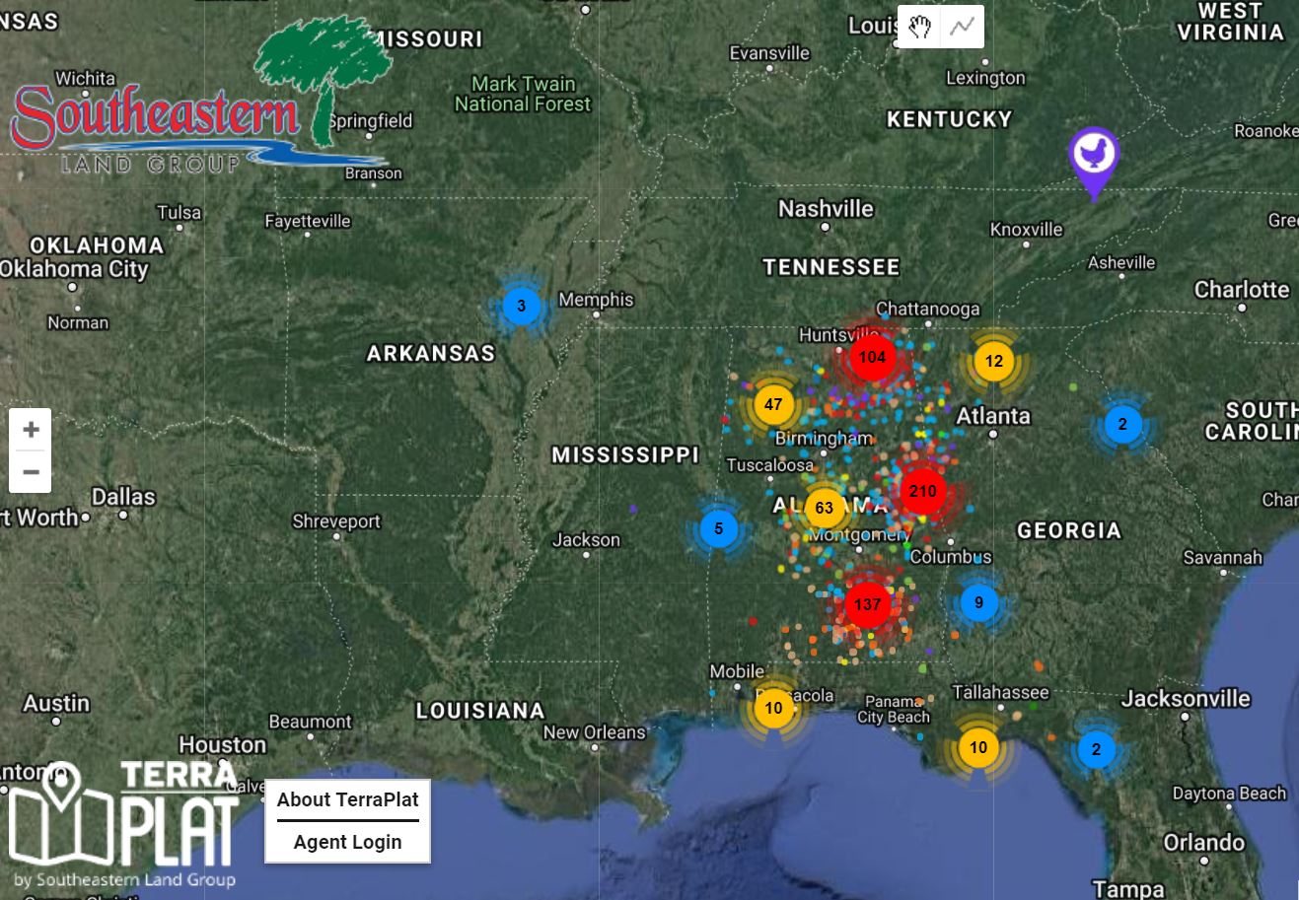This screenshot has height=900, width=1299.
Task: Expand the red 104 cluster near Huntsville
Action: tap(872, 357)
